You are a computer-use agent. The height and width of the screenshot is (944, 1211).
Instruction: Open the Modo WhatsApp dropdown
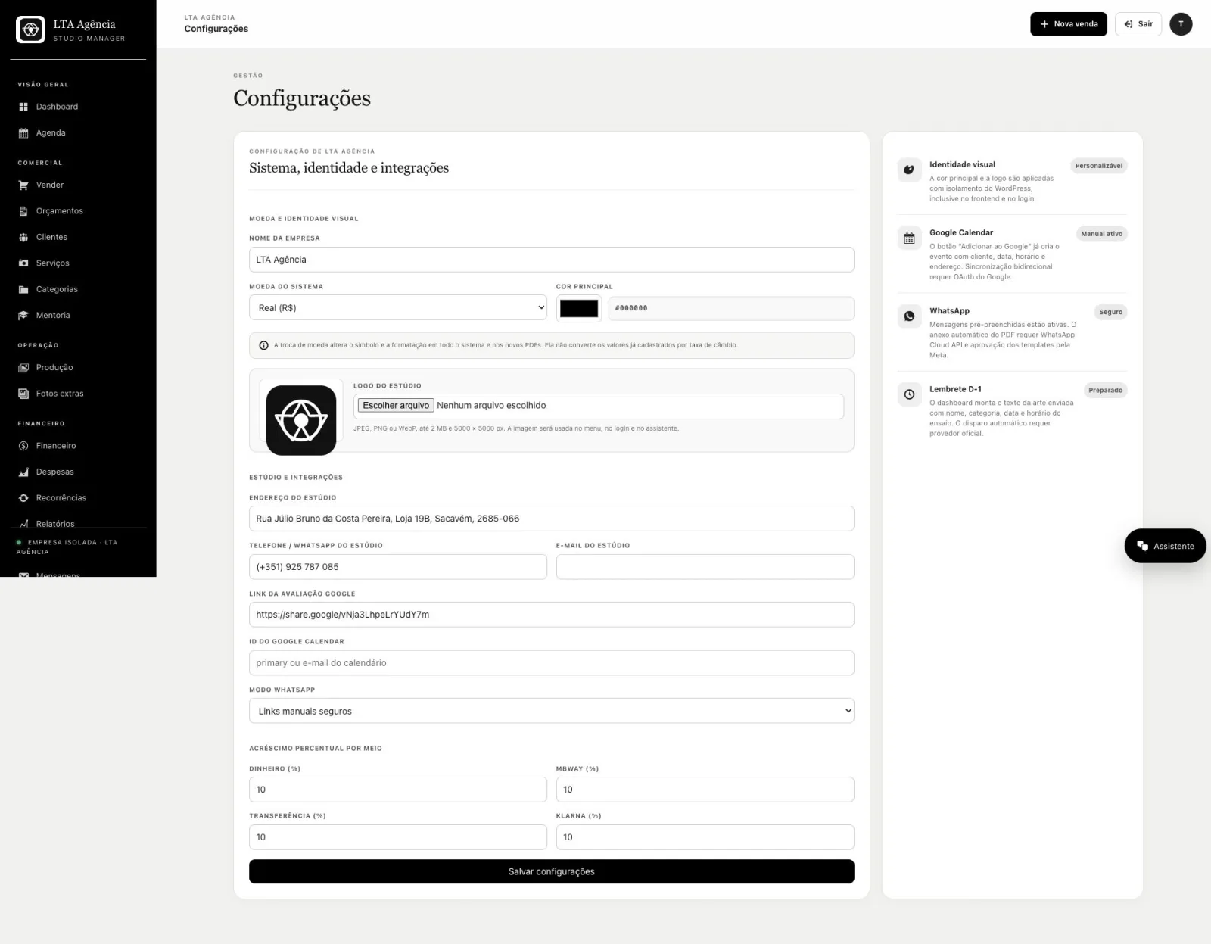coord(551,711)
